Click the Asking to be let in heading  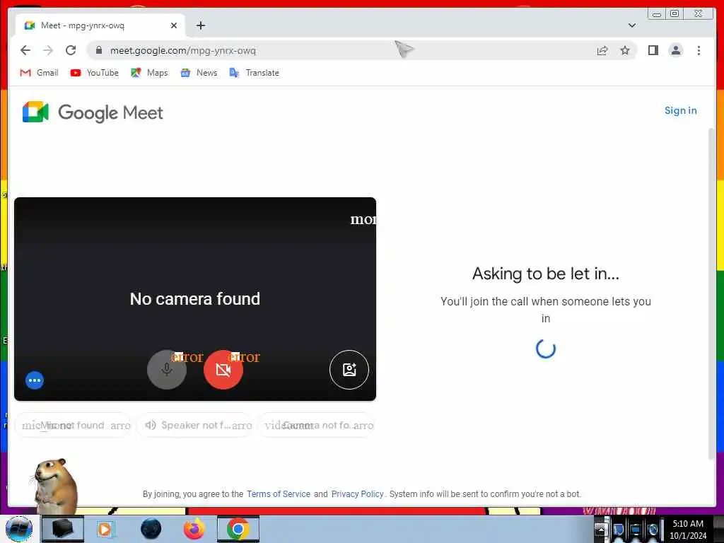click(x=545, y=274)
